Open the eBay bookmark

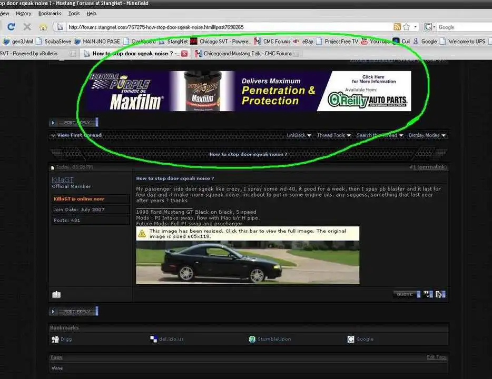(x=303, y=42)
